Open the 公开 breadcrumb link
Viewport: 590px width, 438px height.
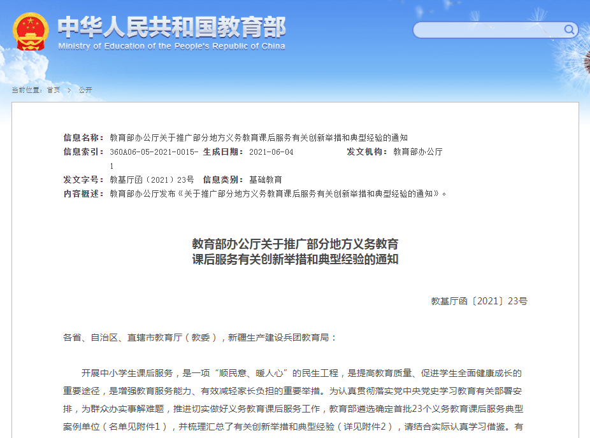point(85,90)
